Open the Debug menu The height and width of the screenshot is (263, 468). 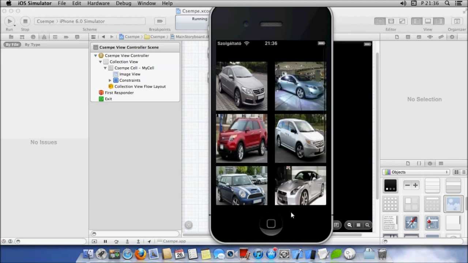pyautogui.click(x=124, y=3)
